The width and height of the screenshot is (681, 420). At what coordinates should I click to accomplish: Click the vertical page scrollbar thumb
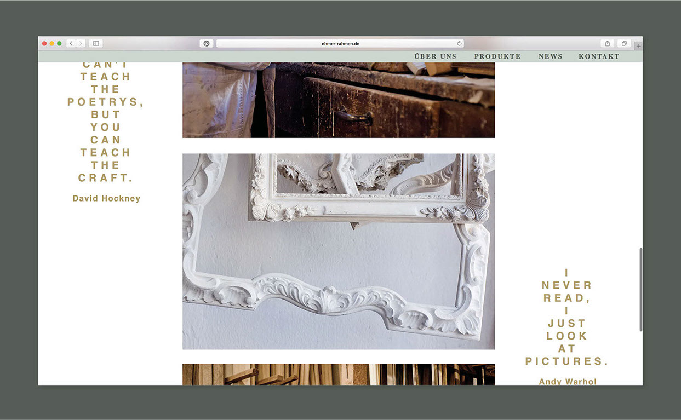point(640,289)
